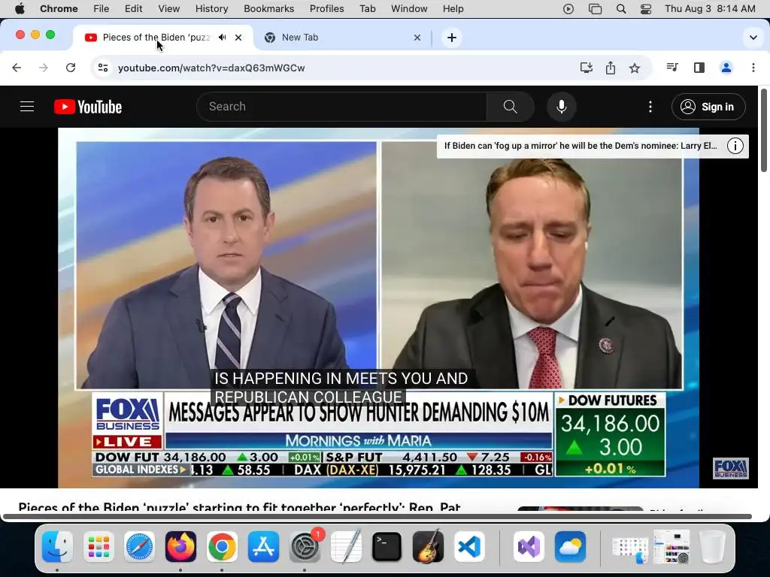
Task: Launch Safari from the Dock
Action: [x=139, y=546]
